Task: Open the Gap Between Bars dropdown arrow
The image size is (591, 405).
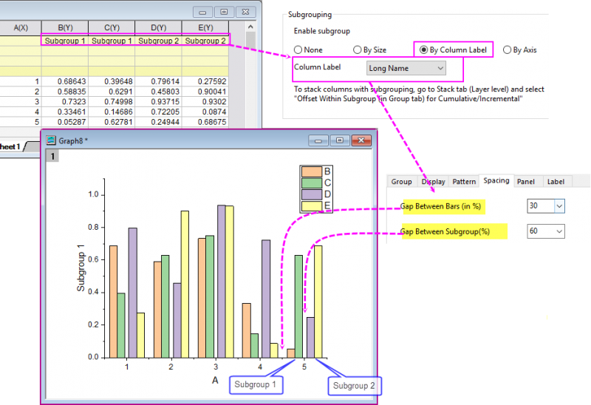Action: coord(559,206)
